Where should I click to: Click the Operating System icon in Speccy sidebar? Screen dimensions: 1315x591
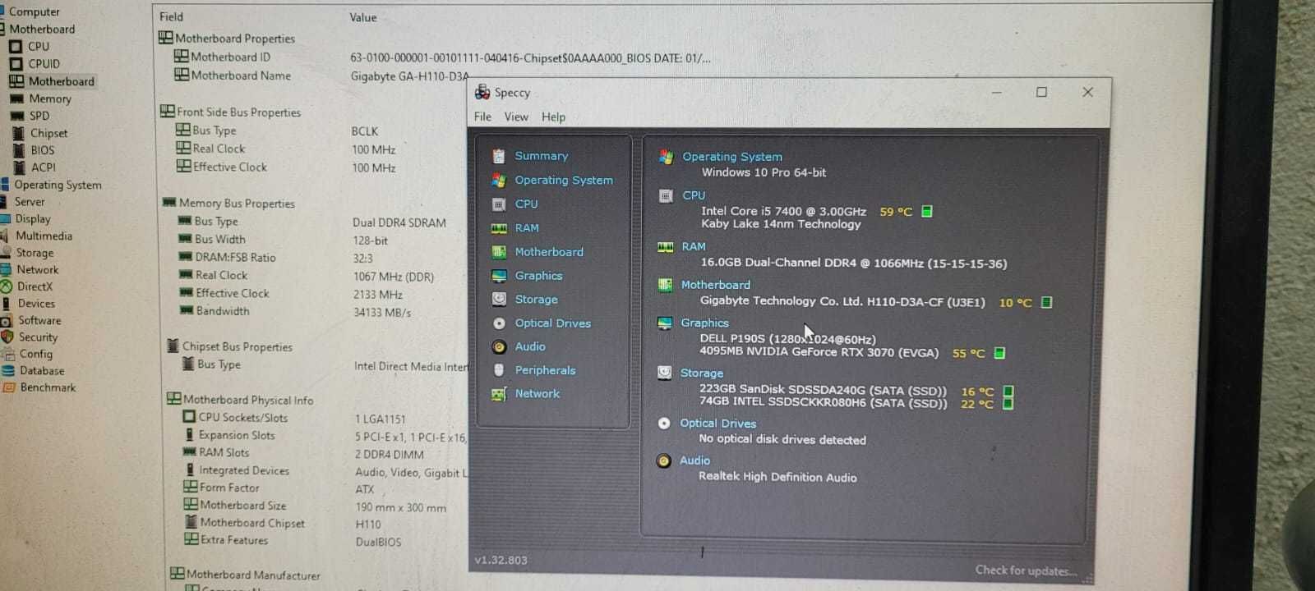(x=498, y=180)
